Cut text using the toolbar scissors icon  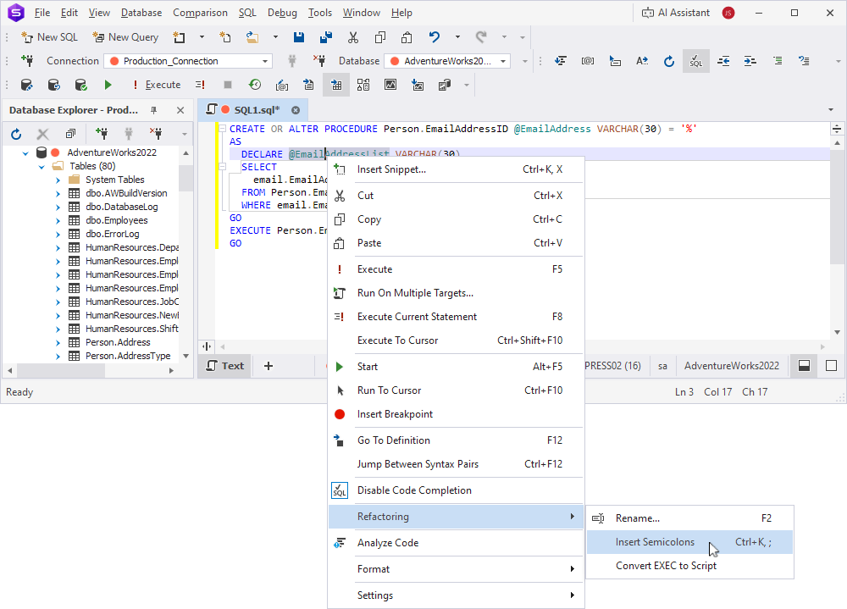(x=353, y=36)
